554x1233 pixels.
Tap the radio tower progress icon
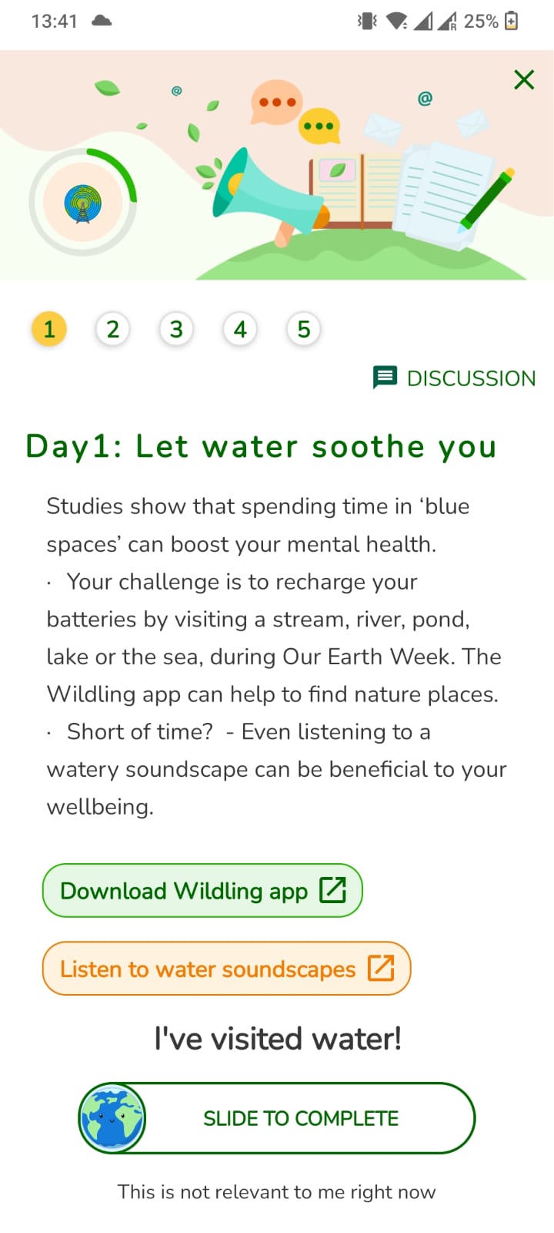82,203
